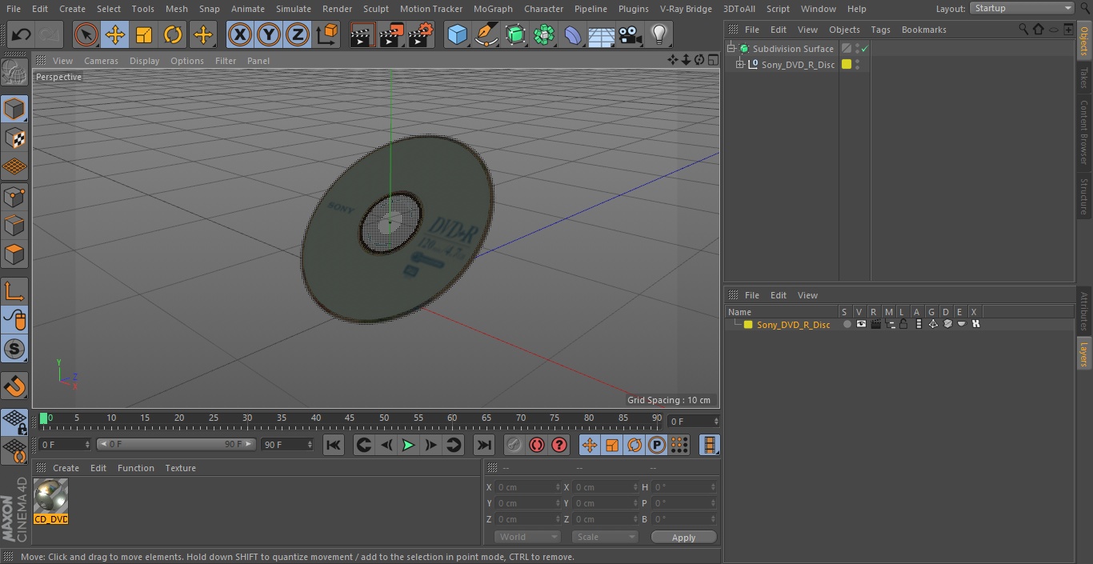This screenshot has width=1093, height=564.
Task: Open the MoGraph menu
Action: coord(493,9)
